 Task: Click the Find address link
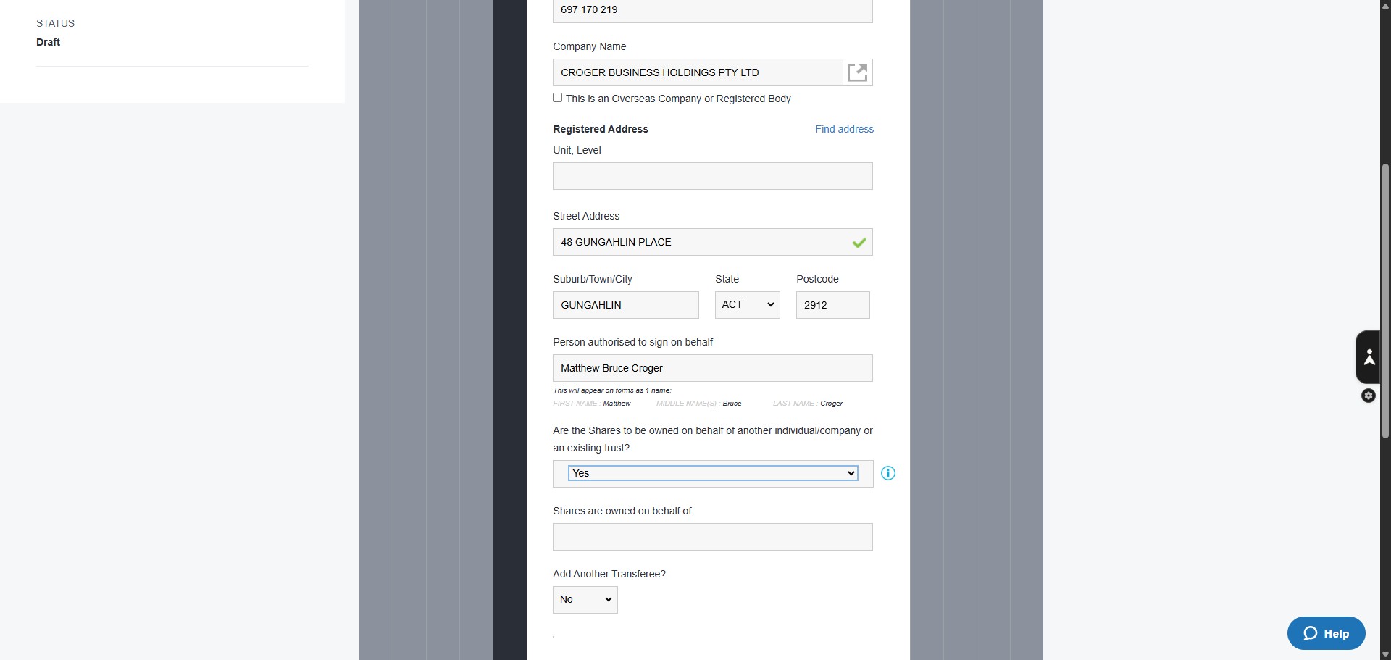click(x=844, y=129)
